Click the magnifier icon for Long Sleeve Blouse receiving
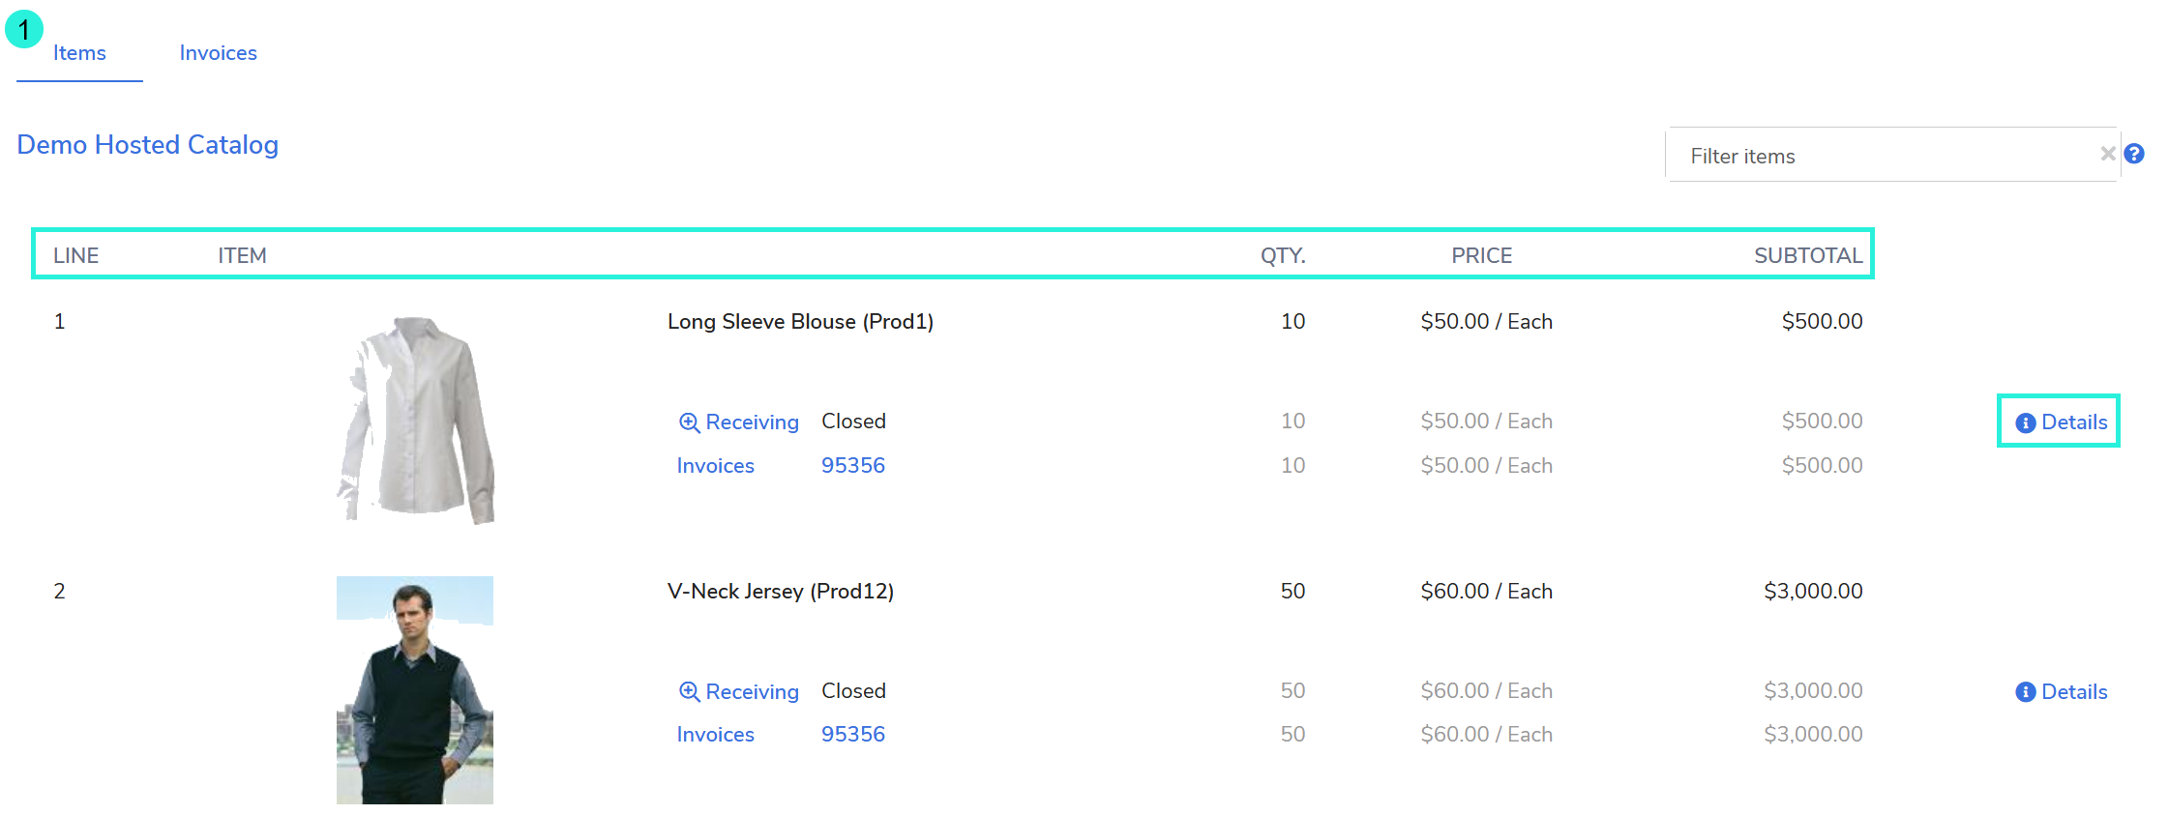Image resolution: width=2169 pixels, height=815 pixels. click(689, 422)
